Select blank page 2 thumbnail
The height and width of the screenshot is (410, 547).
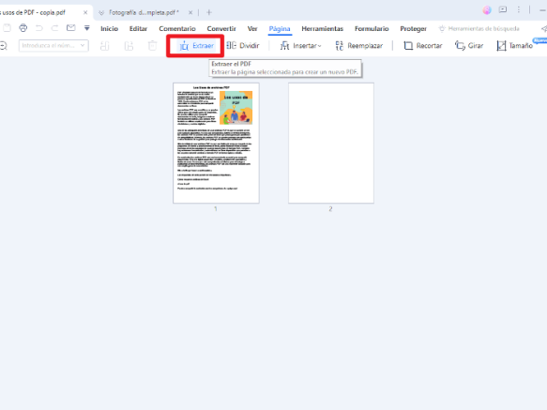click(330, 143)
